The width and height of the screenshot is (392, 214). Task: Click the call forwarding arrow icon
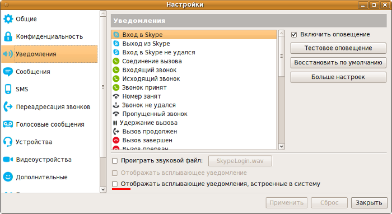point(8,107)
